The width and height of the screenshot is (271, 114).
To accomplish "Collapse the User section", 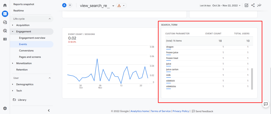I will click(50, 78).
